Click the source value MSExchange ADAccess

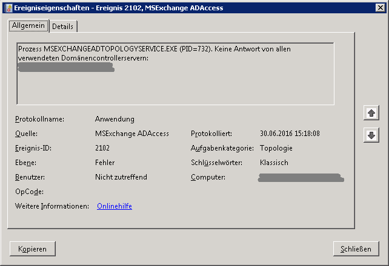pos(132,134)
